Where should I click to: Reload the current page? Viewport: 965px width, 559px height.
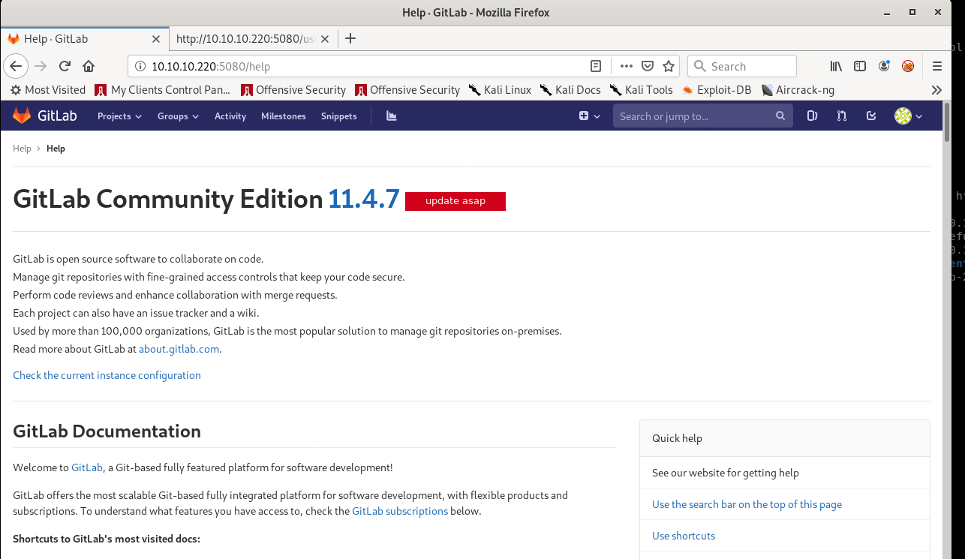coord(65,66)
